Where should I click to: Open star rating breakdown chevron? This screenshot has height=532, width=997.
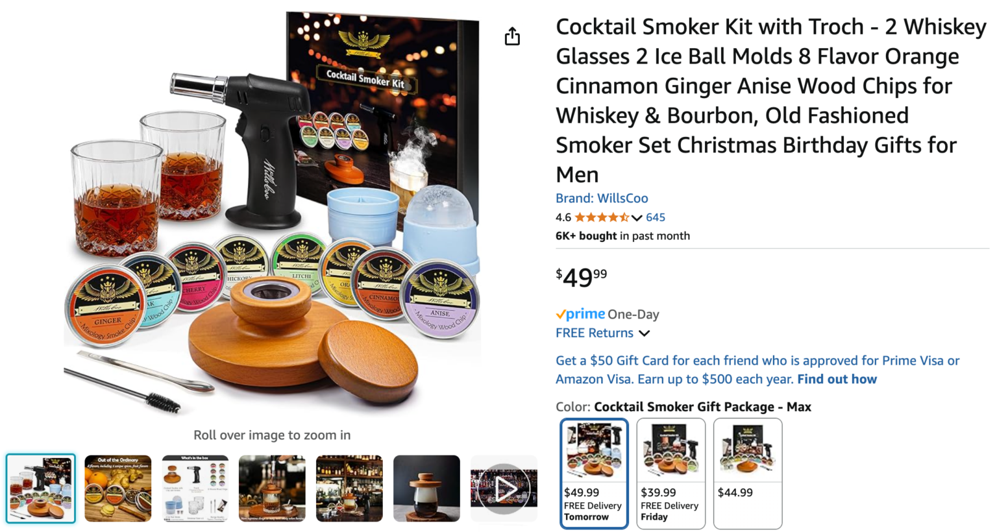click(x=637, y=218)
